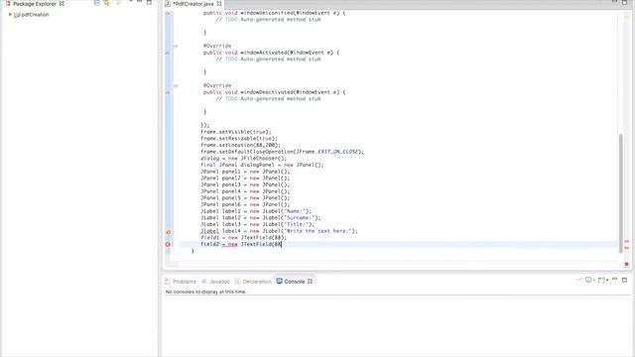Click the label4 "Write the text here:" line

pos(279,231)
